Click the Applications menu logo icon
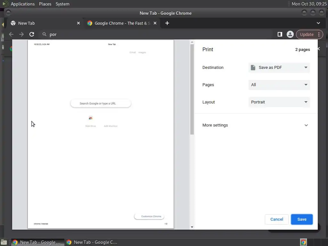The width and height of the screenshot is (328, 246). (5, 4)
